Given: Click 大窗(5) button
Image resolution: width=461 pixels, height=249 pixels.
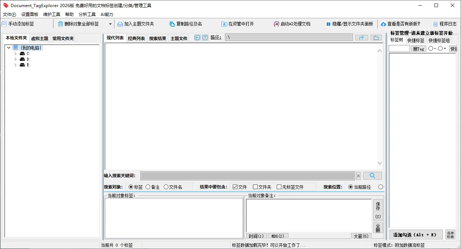Looking at the screenshot, I should [361, 236].
